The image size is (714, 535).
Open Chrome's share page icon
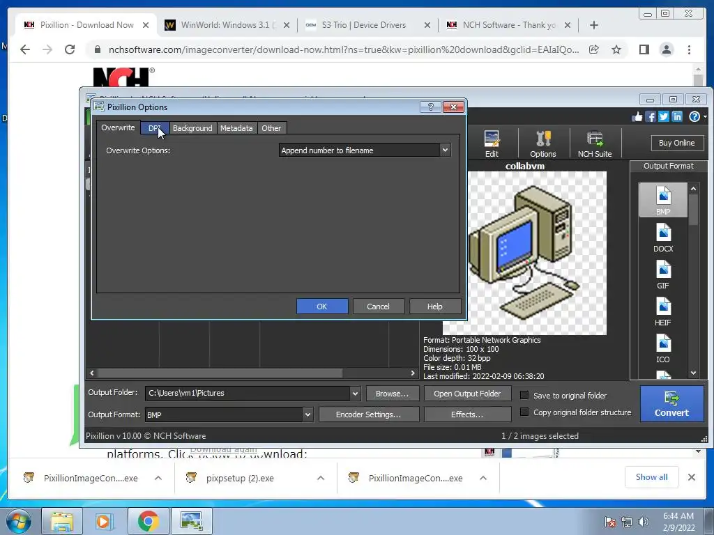pyautogui.click(x=594, y=49)
